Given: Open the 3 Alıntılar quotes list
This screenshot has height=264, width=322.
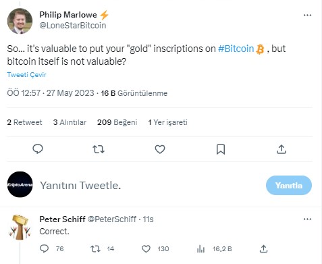Looking at the screenshot, I should [x=70, y=122].
